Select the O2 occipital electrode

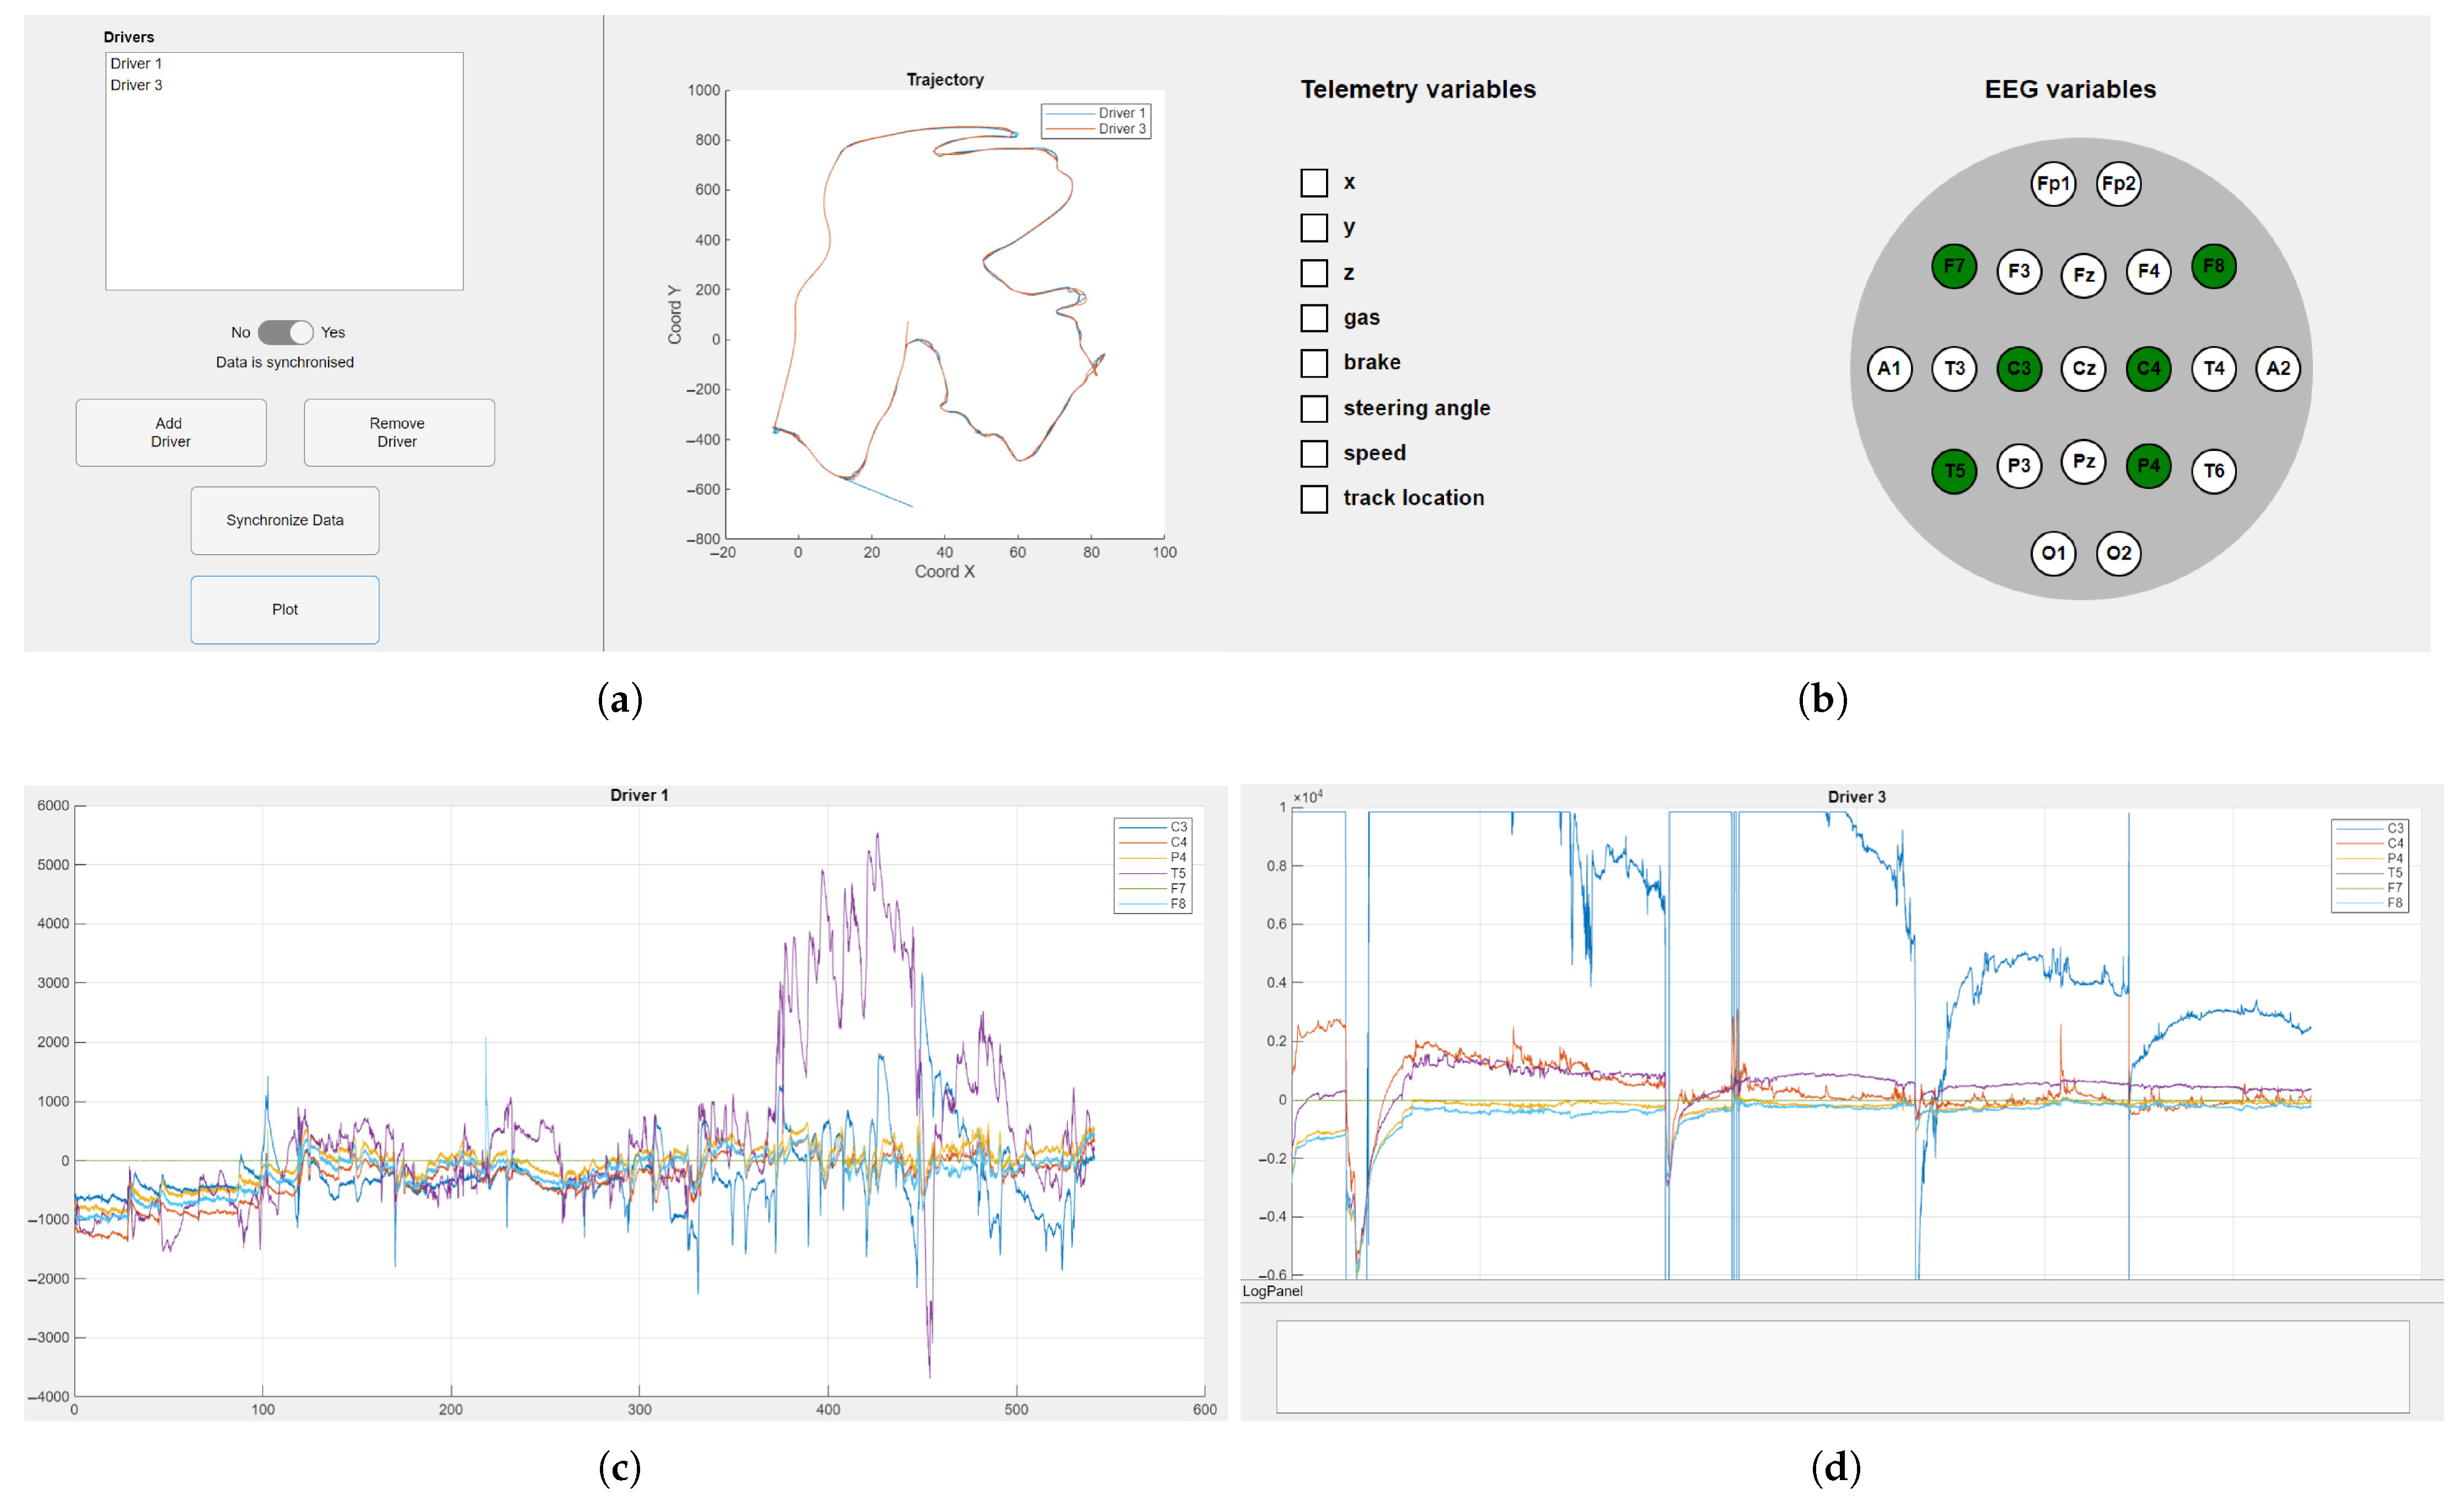click(x=2118, y=553)
